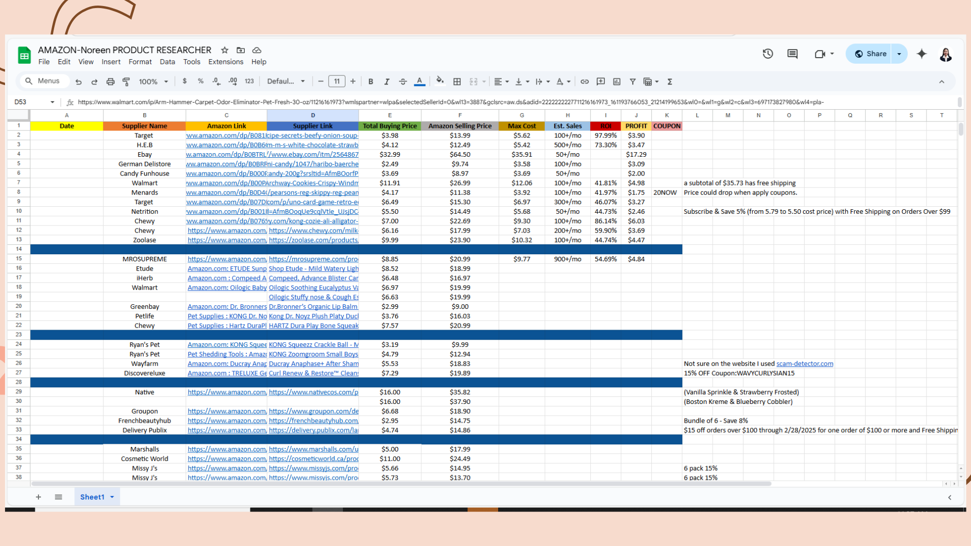Viewport: 971px width, 546px height.
Task: Click the insert chart icon
Action: pyautogui.click(x=617, y=81)
